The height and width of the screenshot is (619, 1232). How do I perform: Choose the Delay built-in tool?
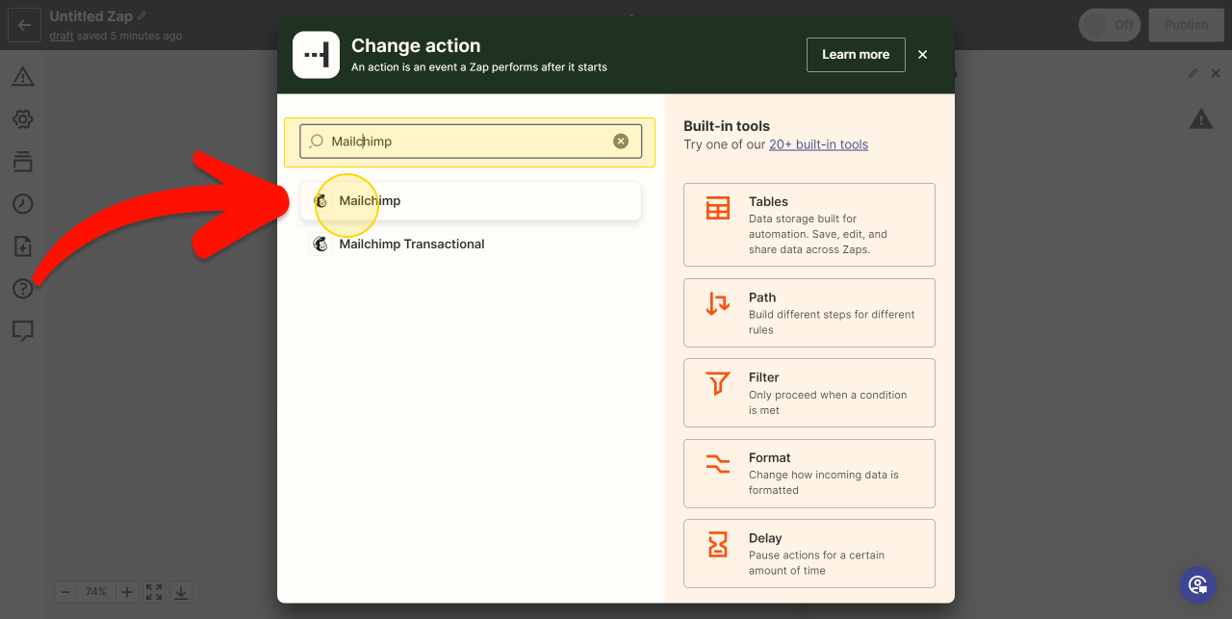pos(809,554)
